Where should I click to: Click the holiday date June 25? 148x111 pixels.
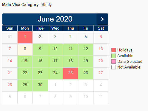click(71, 73)
